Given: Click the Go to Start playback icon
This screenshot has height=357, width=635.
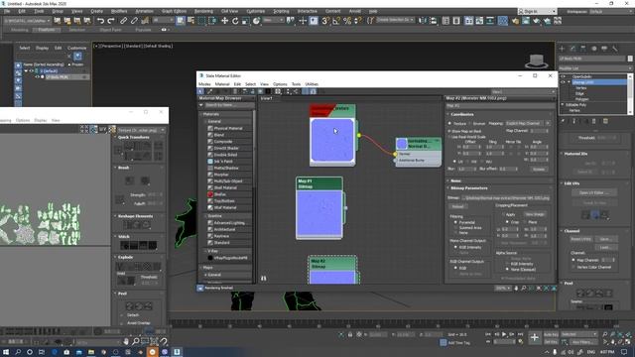Looking at the screenshot, I should (488, 334).
